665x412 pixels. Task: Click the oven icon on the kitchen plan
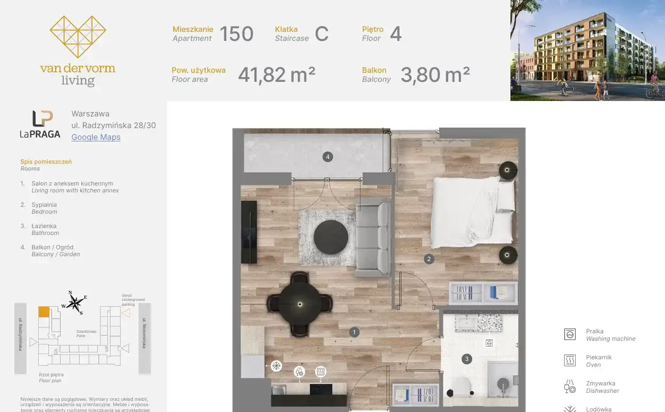coord(320,371)
